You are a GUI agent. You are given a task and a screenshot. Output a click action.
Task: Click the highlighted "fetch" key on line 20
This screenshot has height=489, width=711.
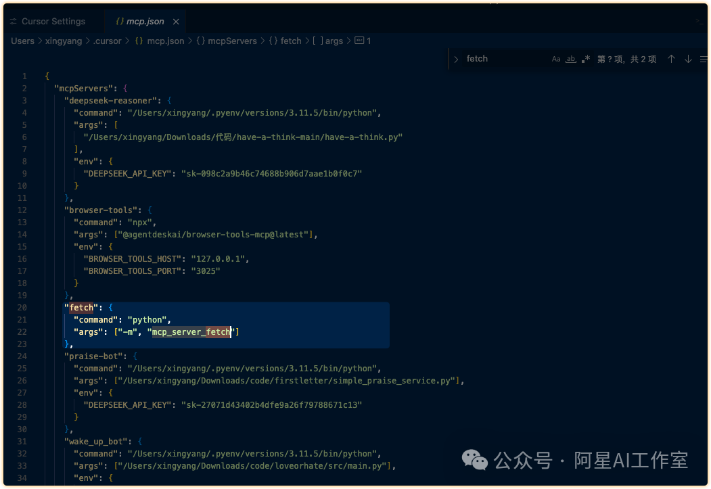[81, 308]
